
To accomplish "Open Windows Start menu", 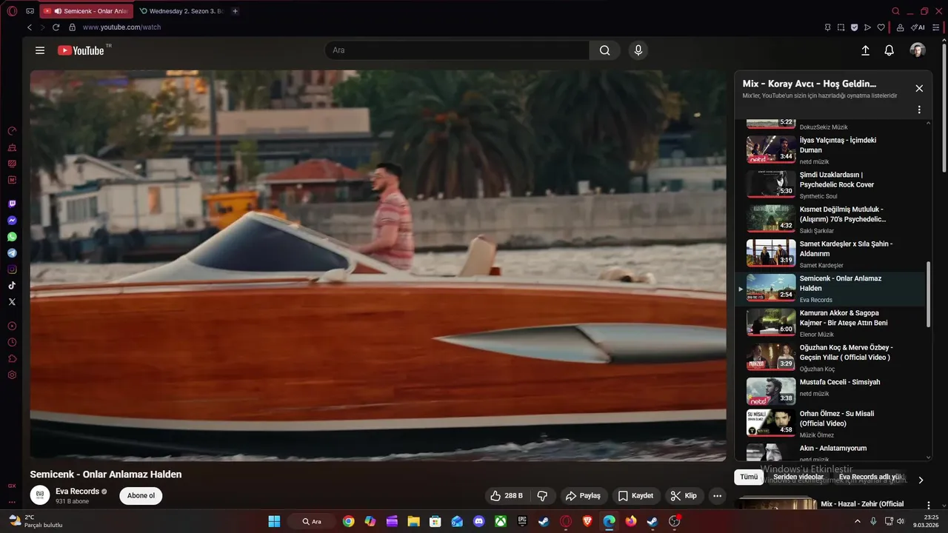I will 274,521.
